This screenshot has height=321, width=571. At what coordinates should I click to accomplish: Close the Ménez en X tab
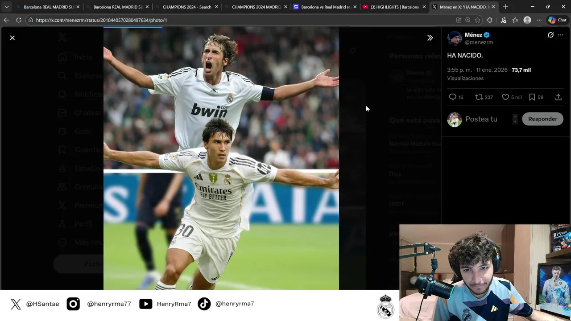coord(493,7)
